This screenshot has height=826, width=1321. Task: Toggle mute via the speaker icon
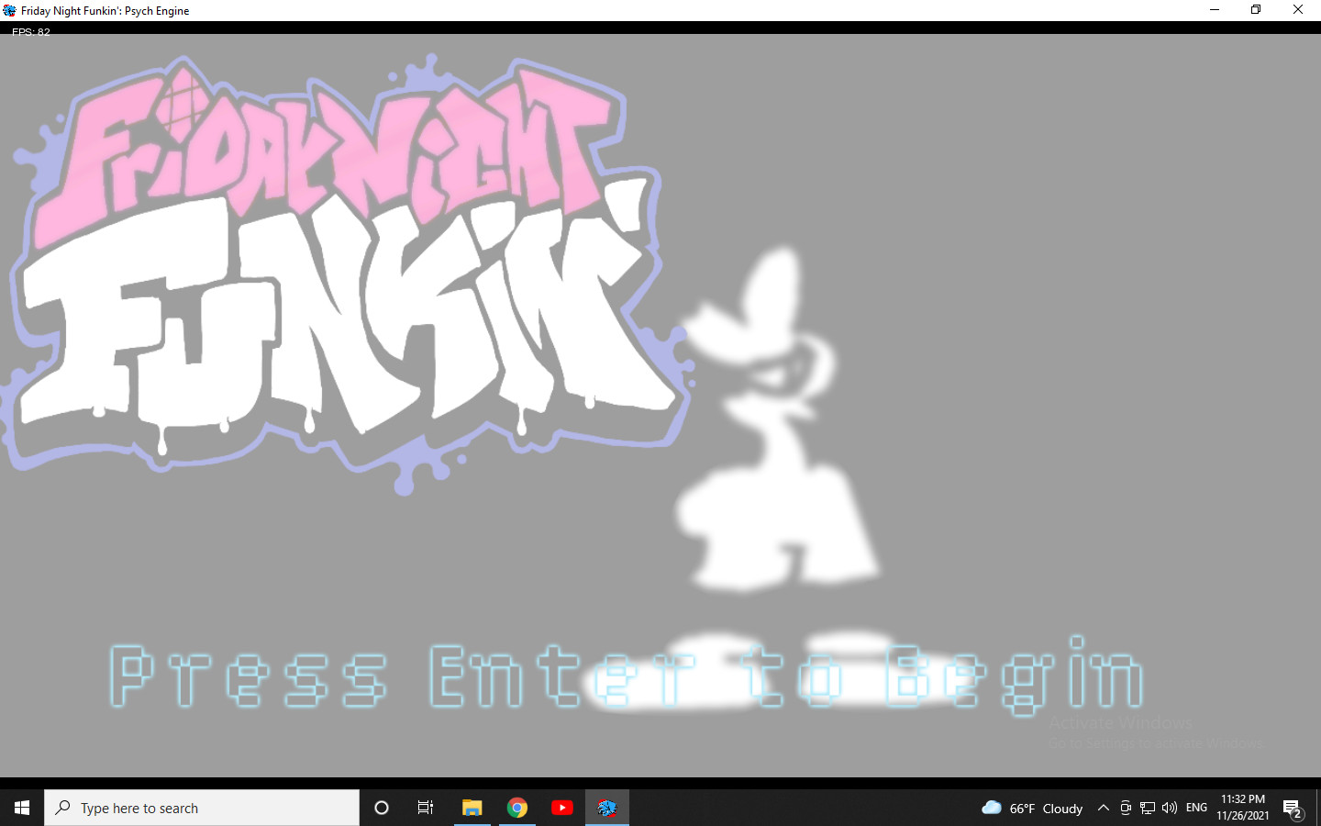tap(1169, 808)
